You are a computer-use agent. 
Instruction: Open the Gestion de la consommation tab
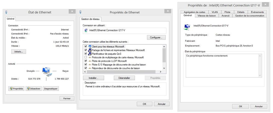249,16
